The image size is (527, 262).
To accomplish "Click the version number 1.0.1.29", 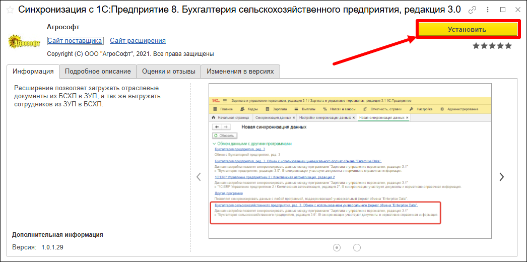I will pyautogui.click(x=52, y=247).
